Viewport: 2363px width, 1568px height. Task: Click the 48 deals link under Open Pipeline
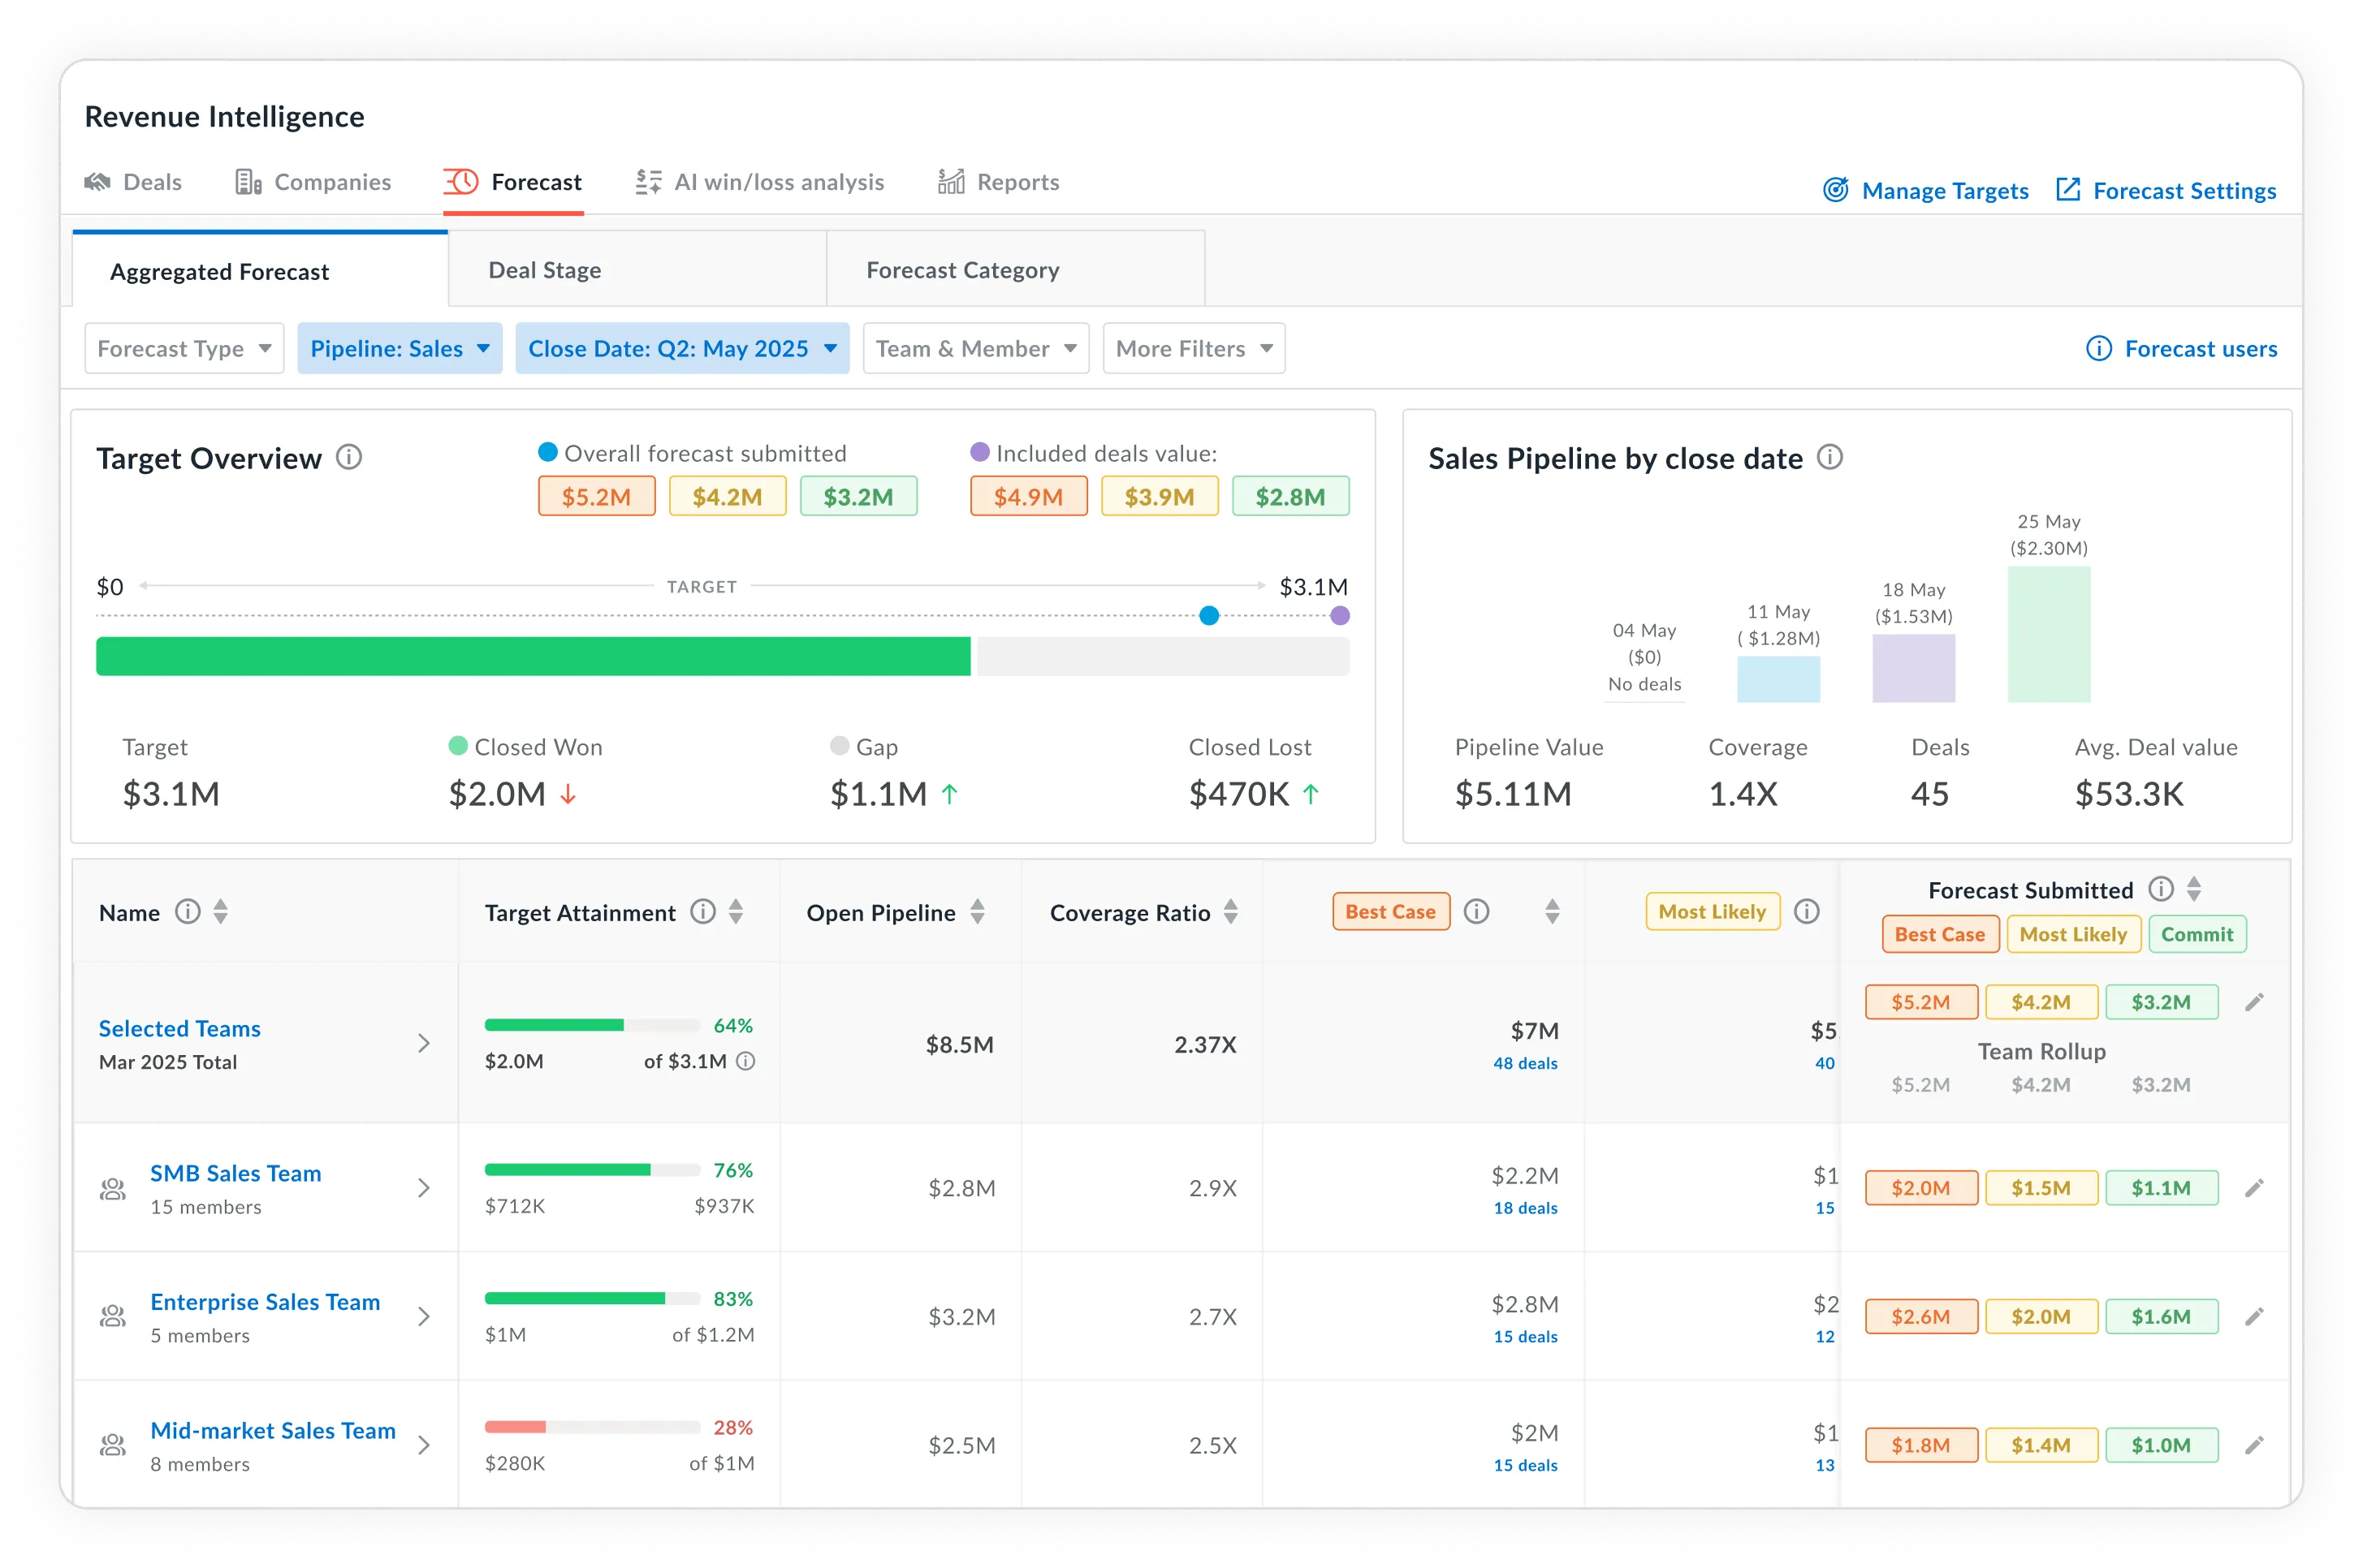pyautogui.click(x=1527, y=1063)
